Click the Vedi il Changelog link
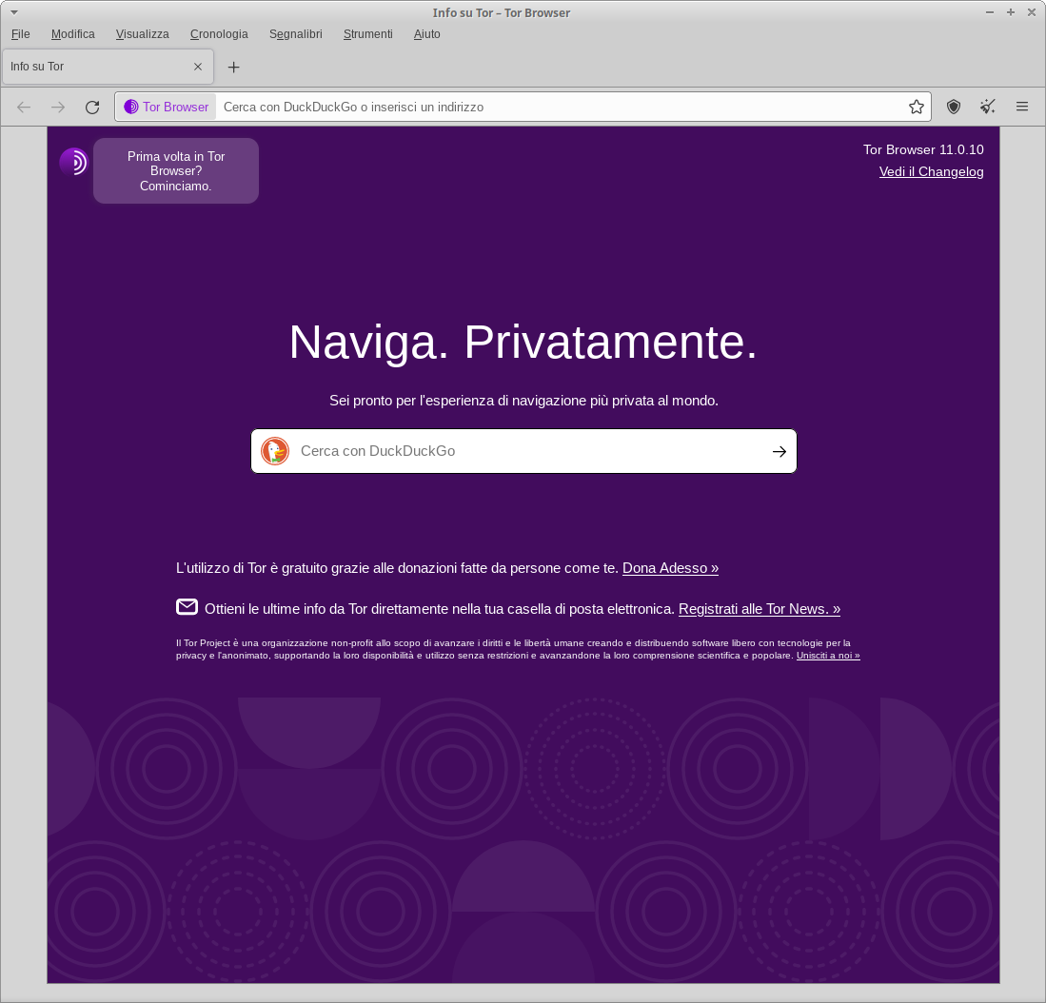This screenshot has width=1046, height=1003. coord(931,172)
